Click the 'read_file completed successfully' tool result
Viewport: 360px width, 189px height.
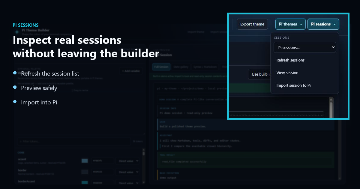pyautogui.click(x=184, y=161)
